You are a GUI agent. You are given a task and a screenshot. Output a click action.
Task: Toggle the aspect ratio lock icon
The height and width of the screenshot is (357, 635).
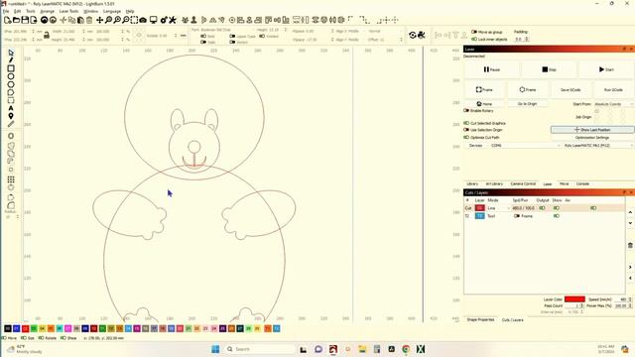coord(47,36)
